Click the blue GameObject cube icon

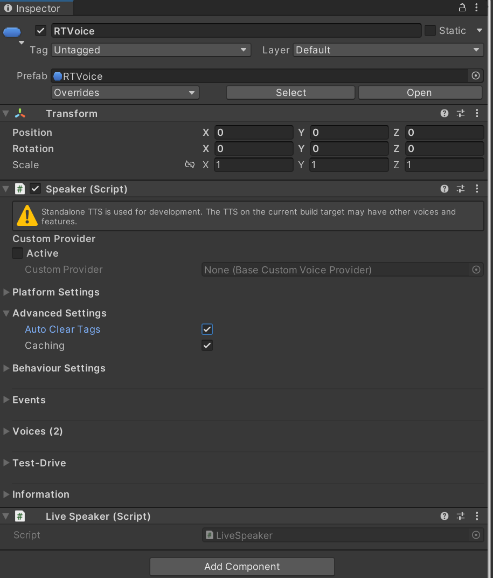pos(12,32)
